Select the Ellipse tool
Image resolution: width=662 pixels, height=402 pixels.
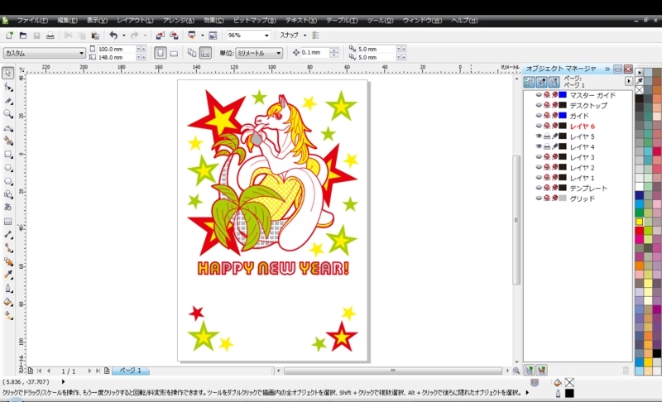point(8,168)
